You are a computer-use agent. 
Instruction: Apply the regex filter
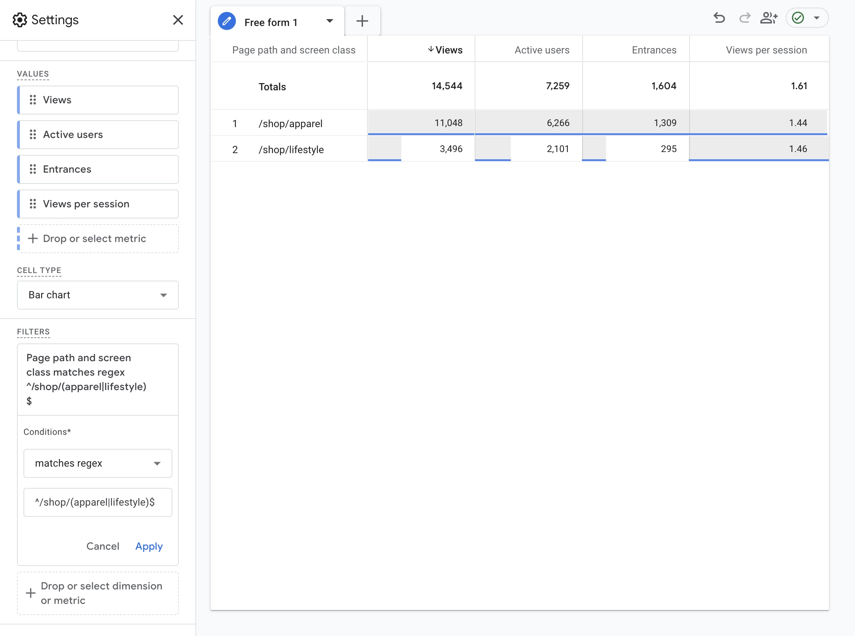pyautogui.click(x=149, y=546)
